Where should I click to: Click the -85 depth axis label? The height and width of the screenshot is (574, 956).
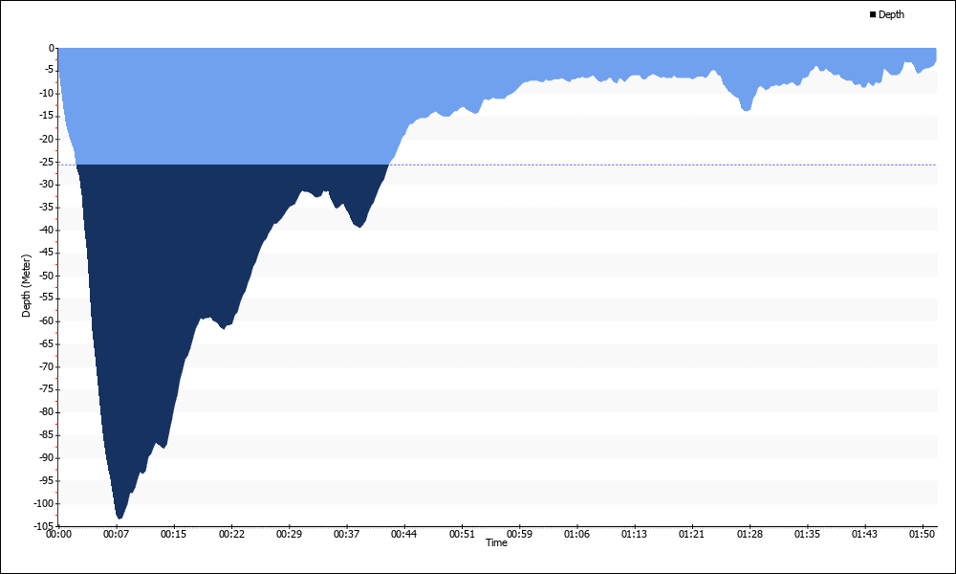click(x=48, y=435)
